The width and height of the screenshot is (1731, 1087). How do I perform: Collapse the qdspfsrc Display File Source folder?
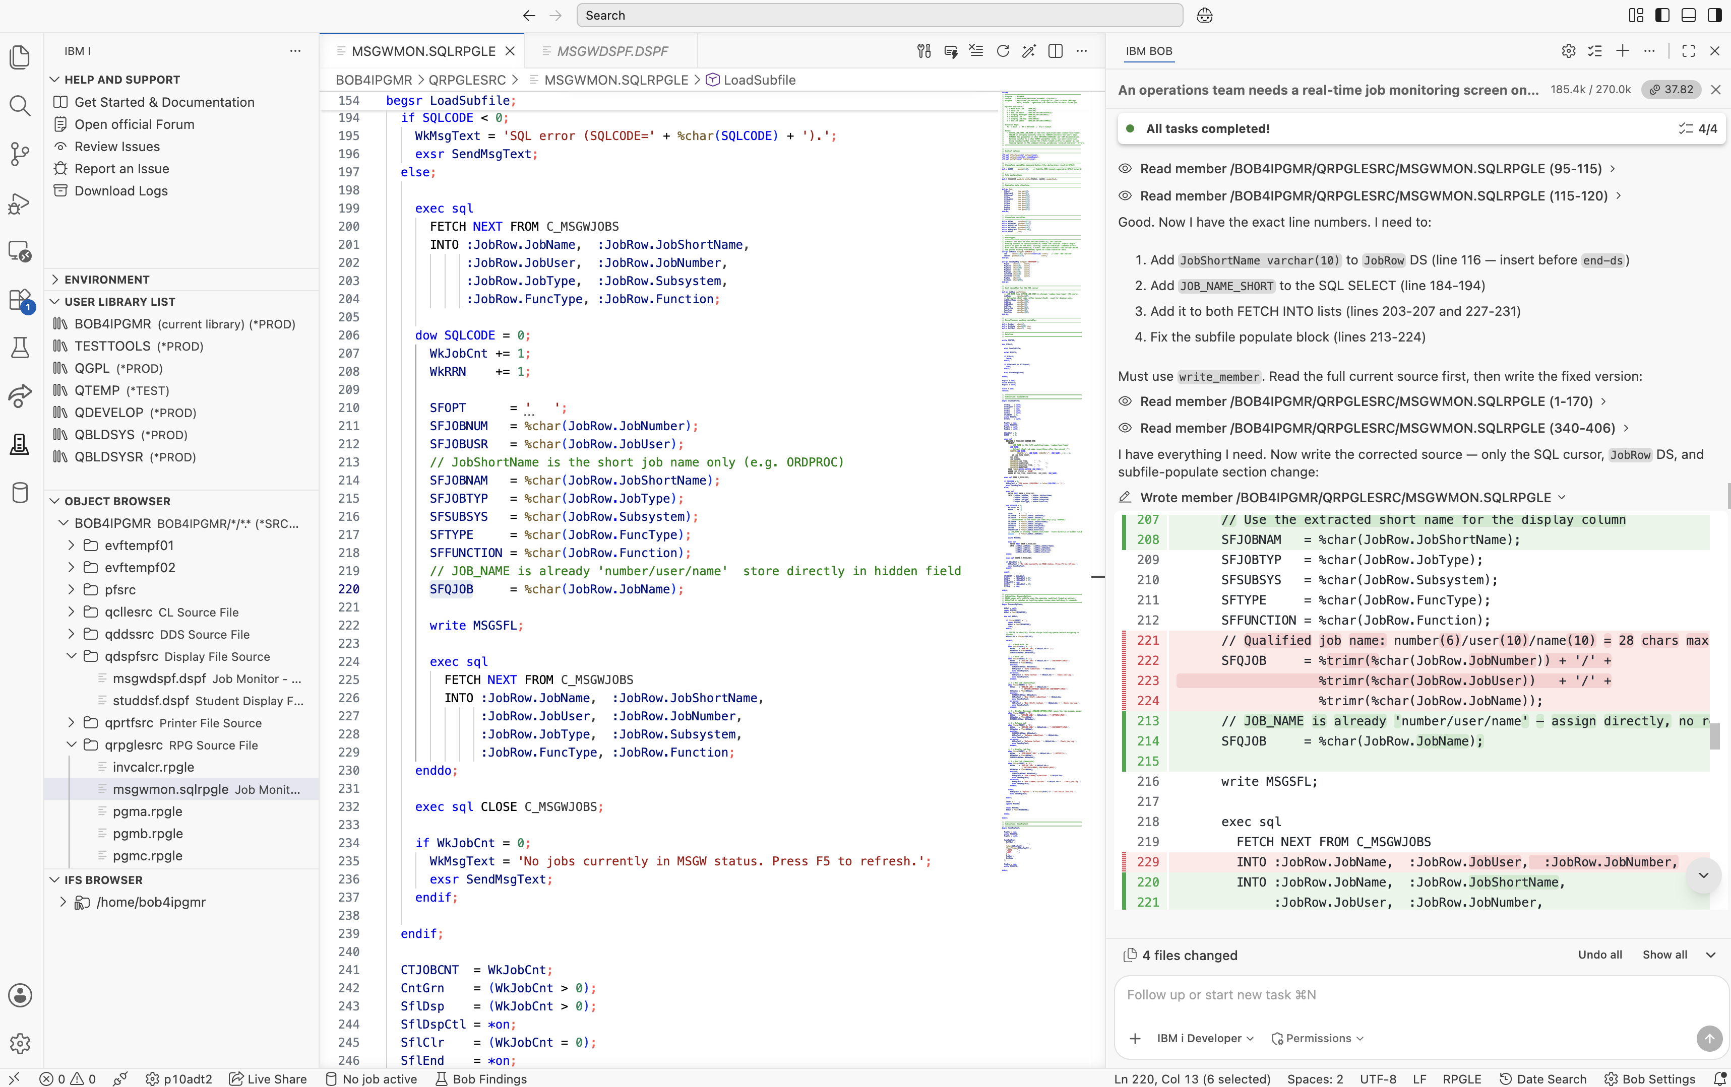pos(71,656)
